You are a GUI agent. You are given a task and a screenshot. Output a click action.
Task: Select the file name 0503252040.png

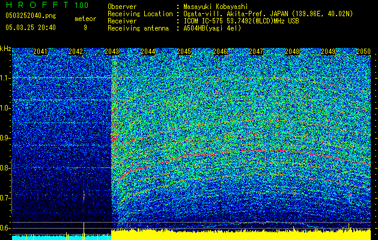point(31,16)
